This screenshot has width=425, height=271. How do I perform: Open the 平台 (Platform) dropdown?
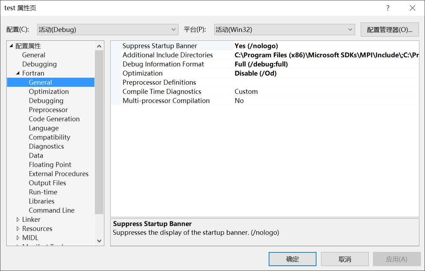(285, 30)
